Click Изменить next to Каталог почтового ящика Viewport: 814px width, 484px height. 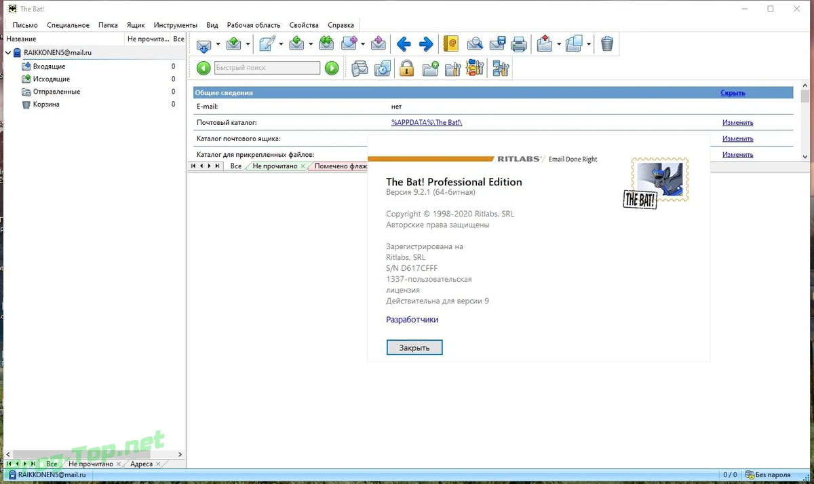point(737,138)
